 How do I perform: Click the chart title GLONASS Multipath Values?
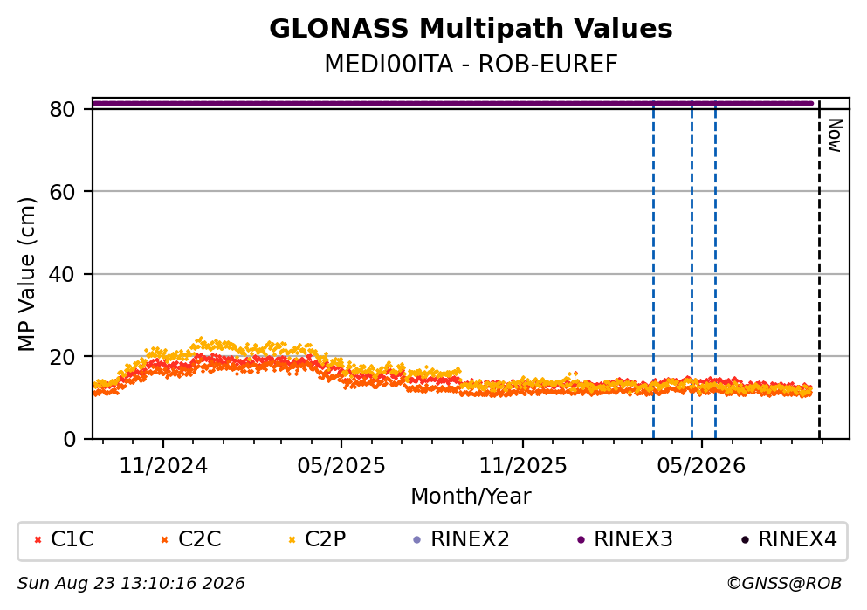click(x=471, y=29)
